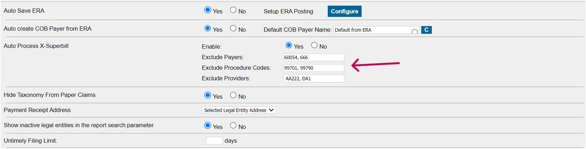Click the Exclude Payers text field
Viewport: 586px width, 149px height.
pos(313,57)
